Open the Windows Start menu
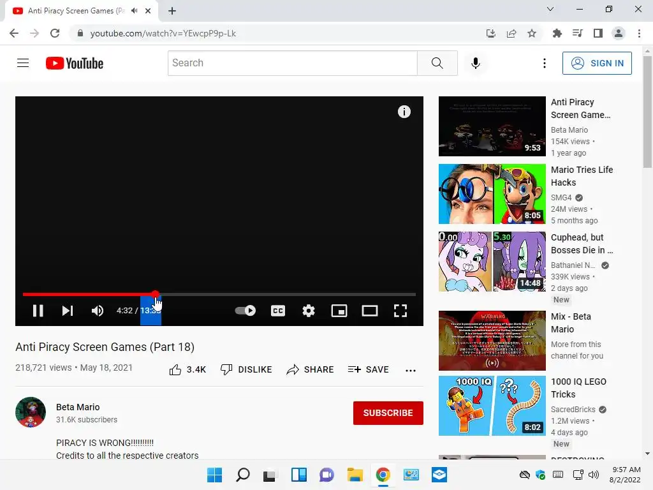Viewport: 653px width, 490px height. [x=215, y=475]
